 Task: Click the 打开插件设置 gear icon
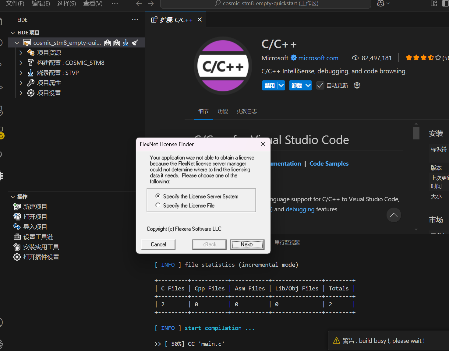click(17, 257)
